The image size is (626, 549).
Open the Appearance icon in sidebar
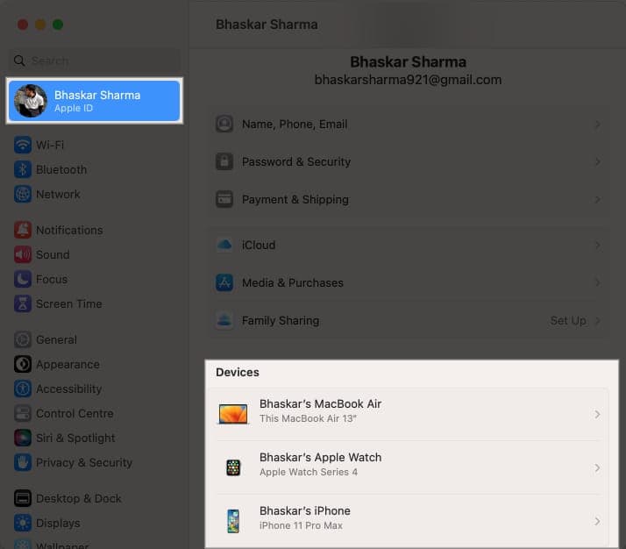pyautogui.click(x=23, y=364)
